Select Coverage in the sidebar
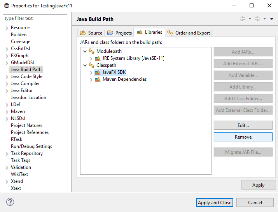The image size is (278, 212). click(21, 42)
